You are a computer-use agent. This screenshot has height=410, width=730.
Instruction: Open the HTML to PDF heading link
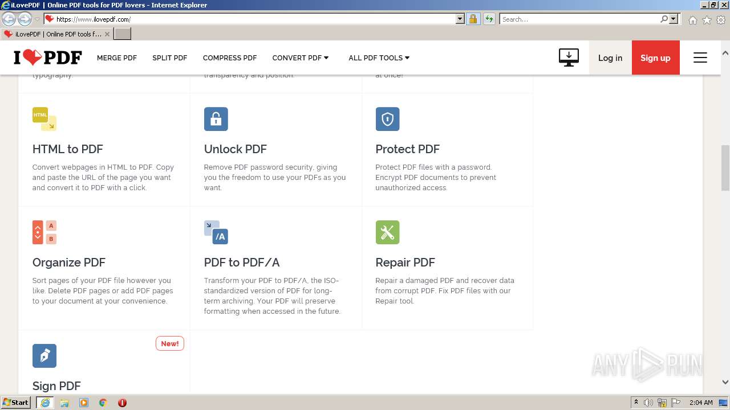[68, 149]
